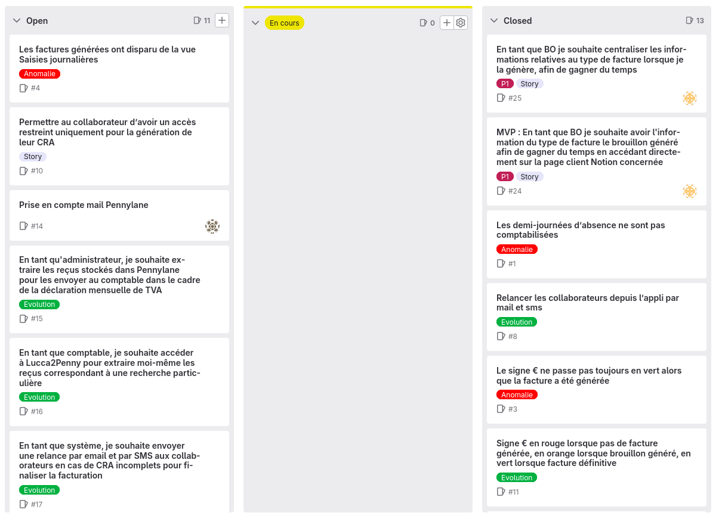Collapse the Open list

point(17,21)
